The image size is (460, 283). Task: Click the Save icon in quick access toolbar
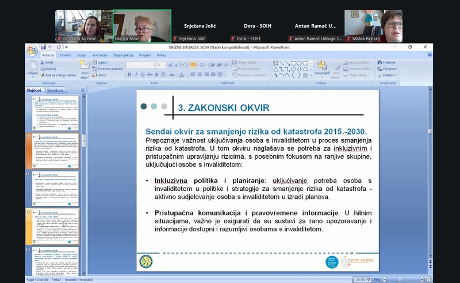pyautogui.click(x=43, y=47)
